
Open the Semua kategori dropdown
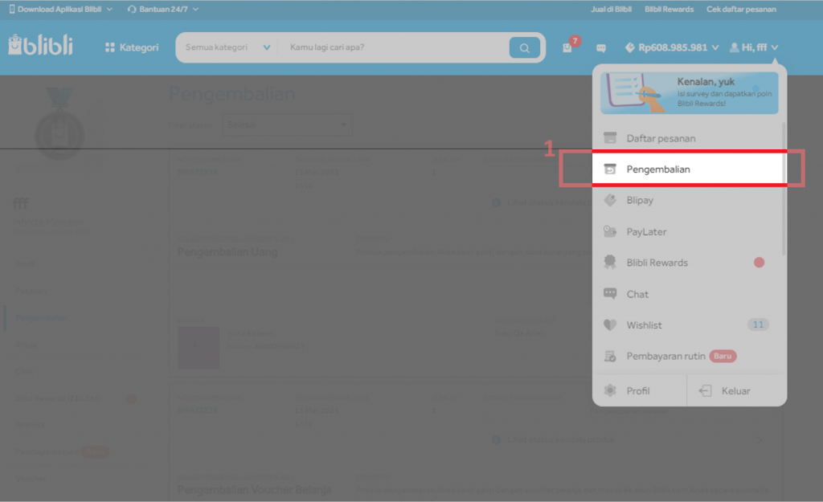[x=227, y=47]
